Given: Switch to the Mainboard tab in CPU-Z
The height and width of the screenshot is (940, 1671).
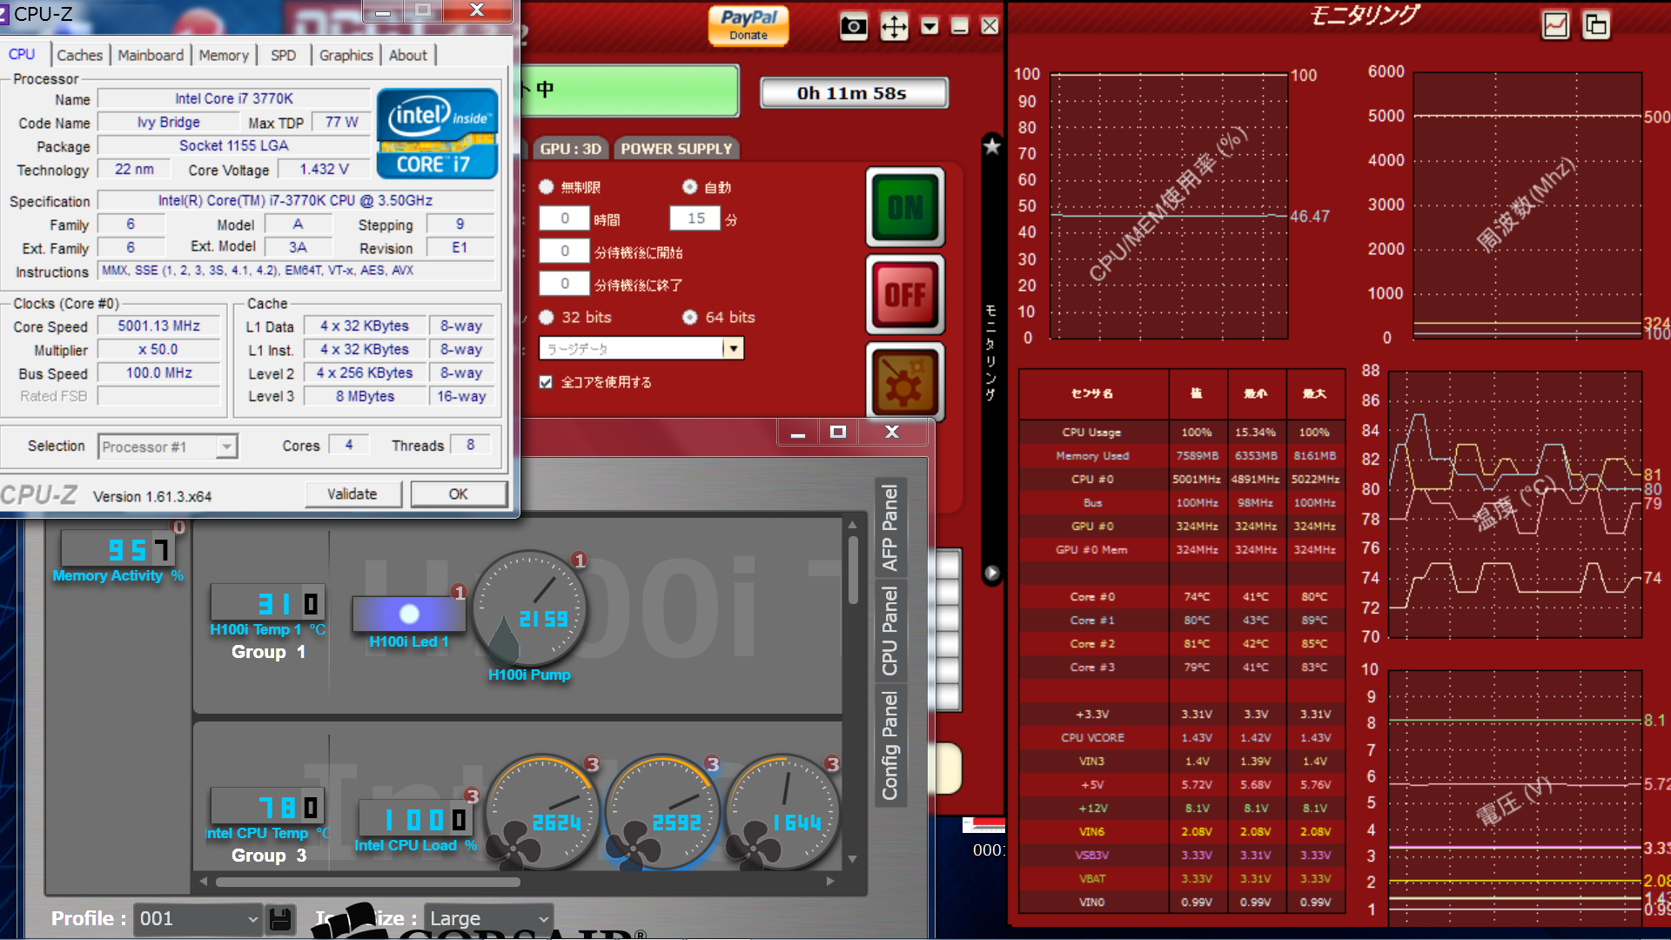Looking at the screenshot, I should tap(151, 55).
